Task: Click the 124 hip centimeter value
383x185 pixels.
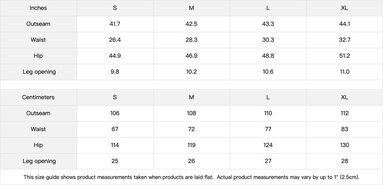Action: coord(268,145)
